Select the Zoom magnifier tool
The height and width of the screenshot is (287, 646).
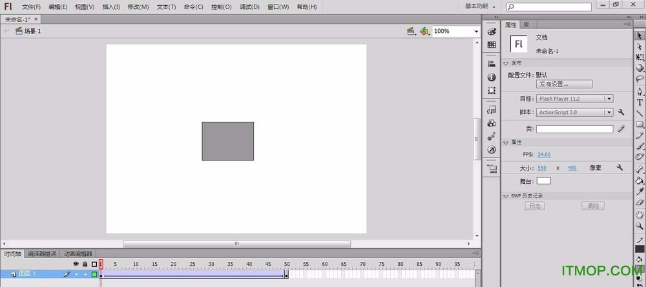[640, 226]
